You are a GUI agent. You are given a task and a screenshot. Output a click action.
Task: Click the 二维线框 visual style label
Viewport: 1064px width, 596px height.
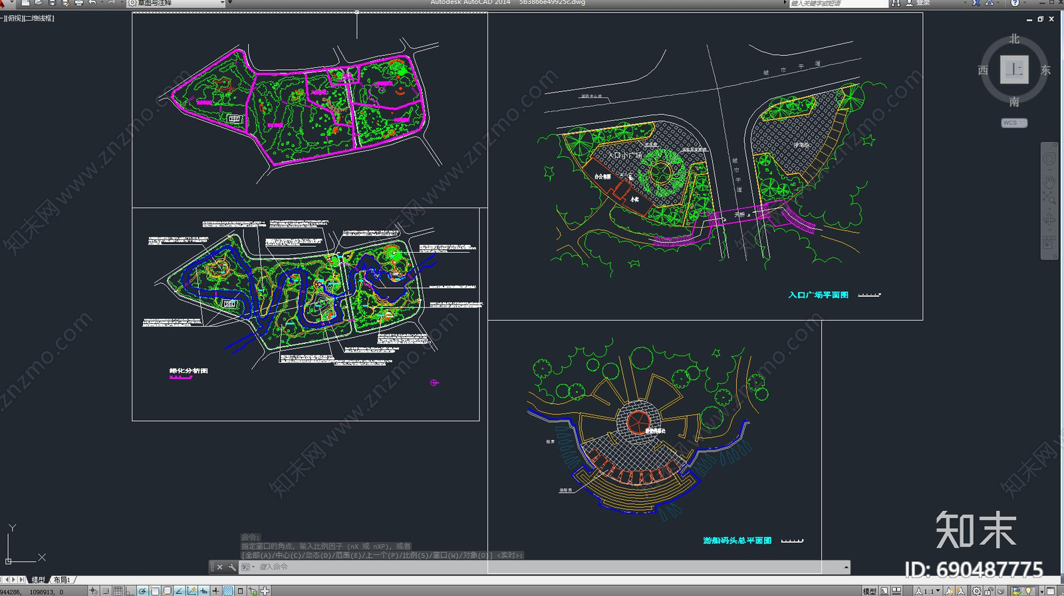(39, 19)
